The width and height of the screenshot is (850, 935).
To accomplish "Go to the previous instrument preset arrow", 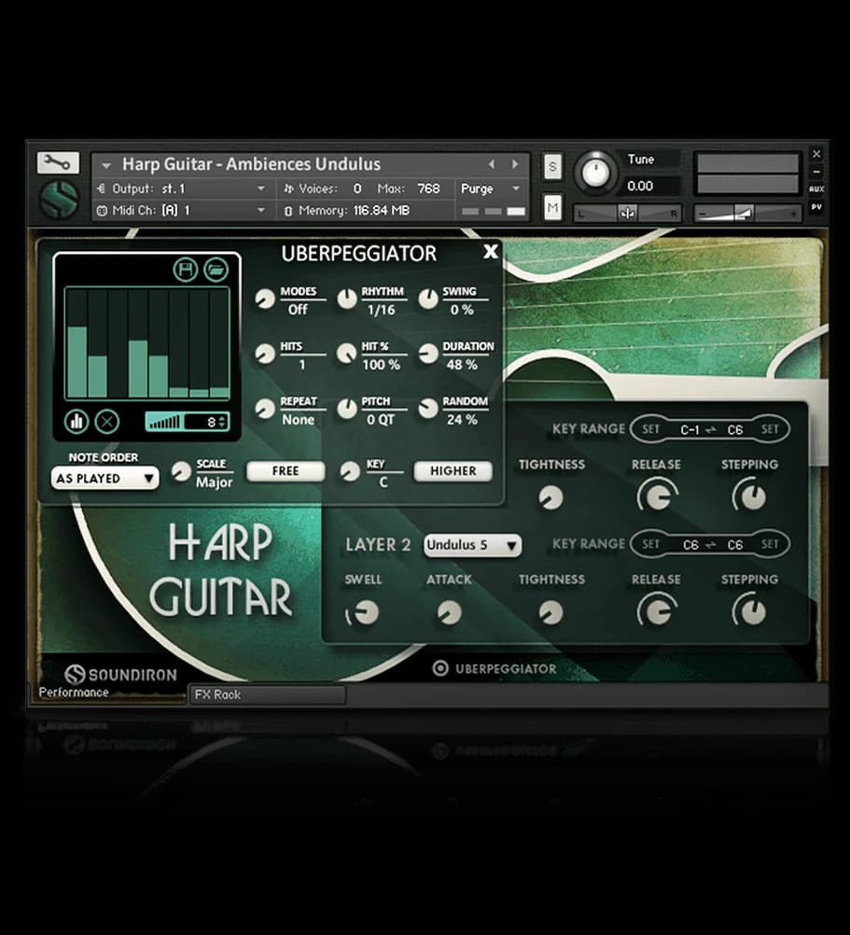I will (492, 164).
